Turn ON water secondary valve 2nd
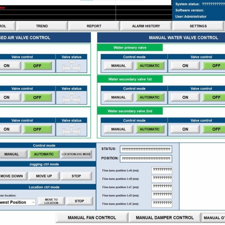225x225 pixels. click(185, 129)
